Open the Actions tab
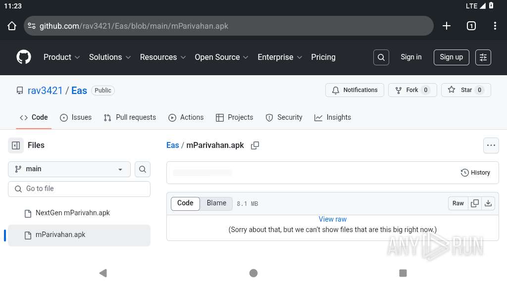507x285 pixels. point(186,118)
